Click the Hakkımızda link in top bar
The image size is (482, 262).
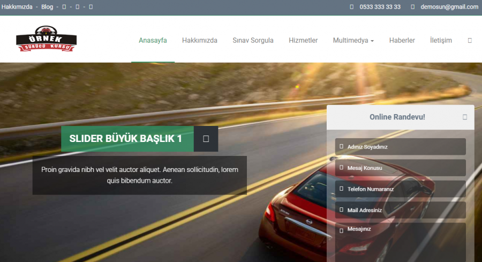click(x=17, y=7)
